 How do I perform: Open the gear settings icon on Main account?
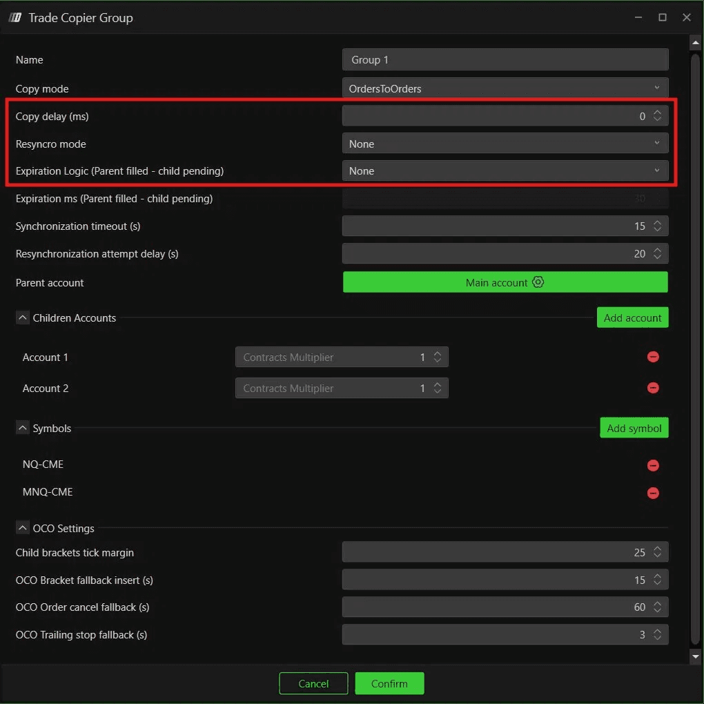(538, 282)
